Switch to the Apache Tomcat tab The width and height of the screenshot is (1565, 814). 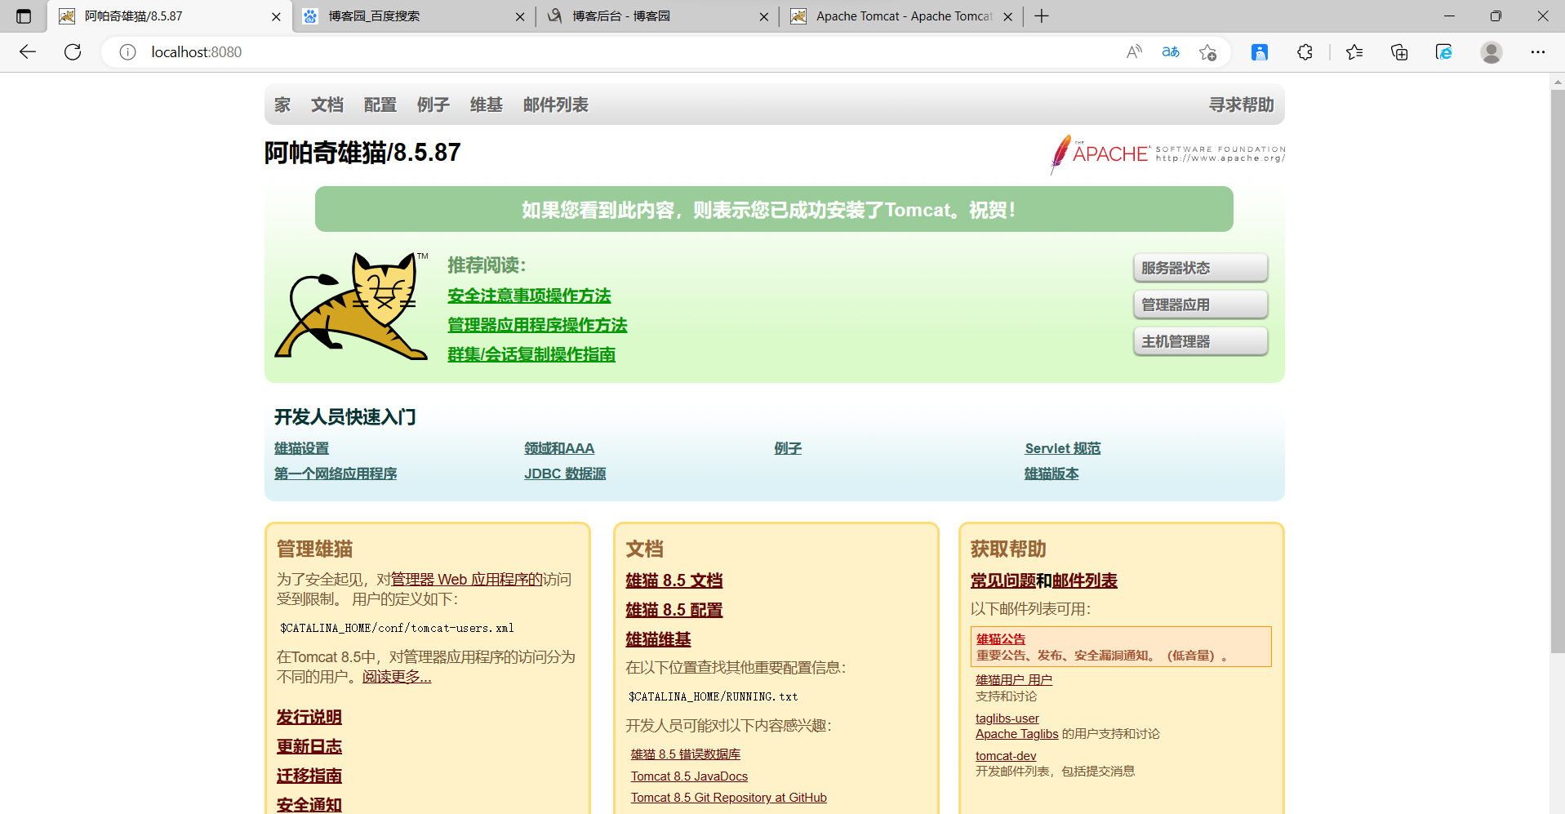pyautogui.click(x=903, y=16)
